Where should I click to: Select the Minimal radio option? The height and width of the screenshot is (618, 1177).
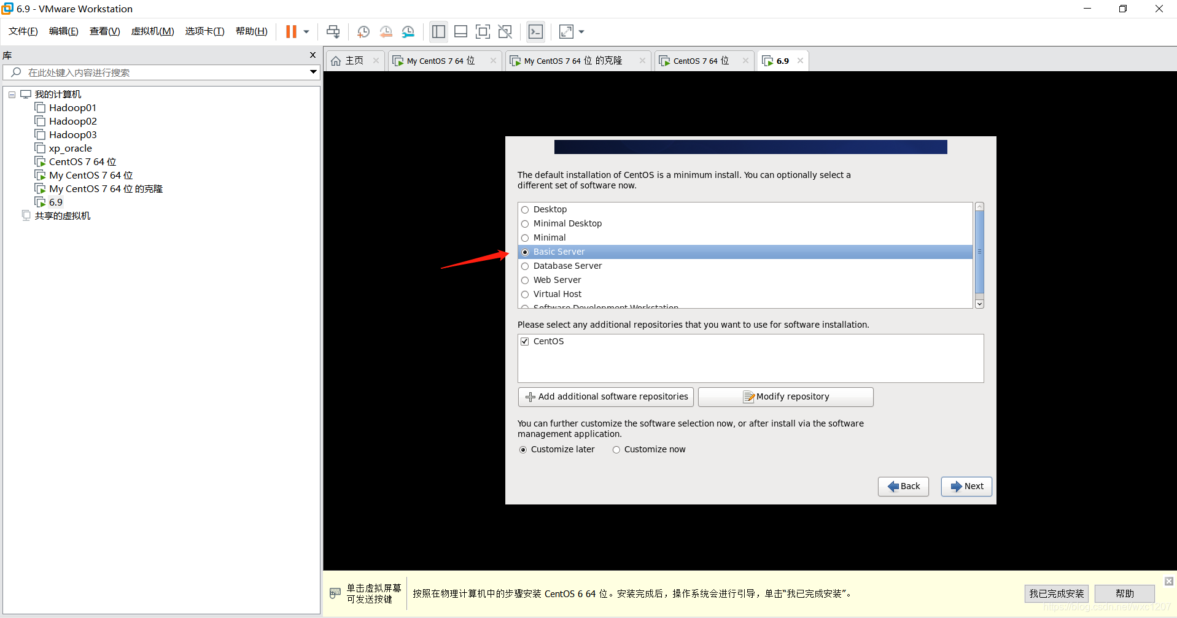525,238
